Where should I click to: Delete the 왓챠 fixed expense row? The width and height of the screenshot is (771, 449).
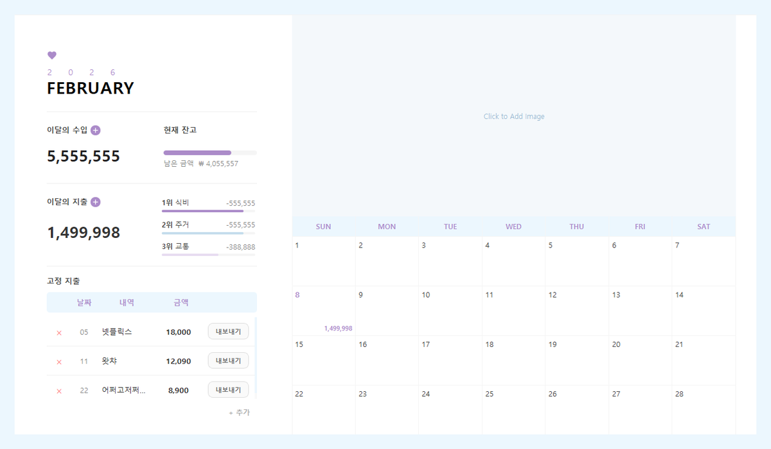(59, 362)
